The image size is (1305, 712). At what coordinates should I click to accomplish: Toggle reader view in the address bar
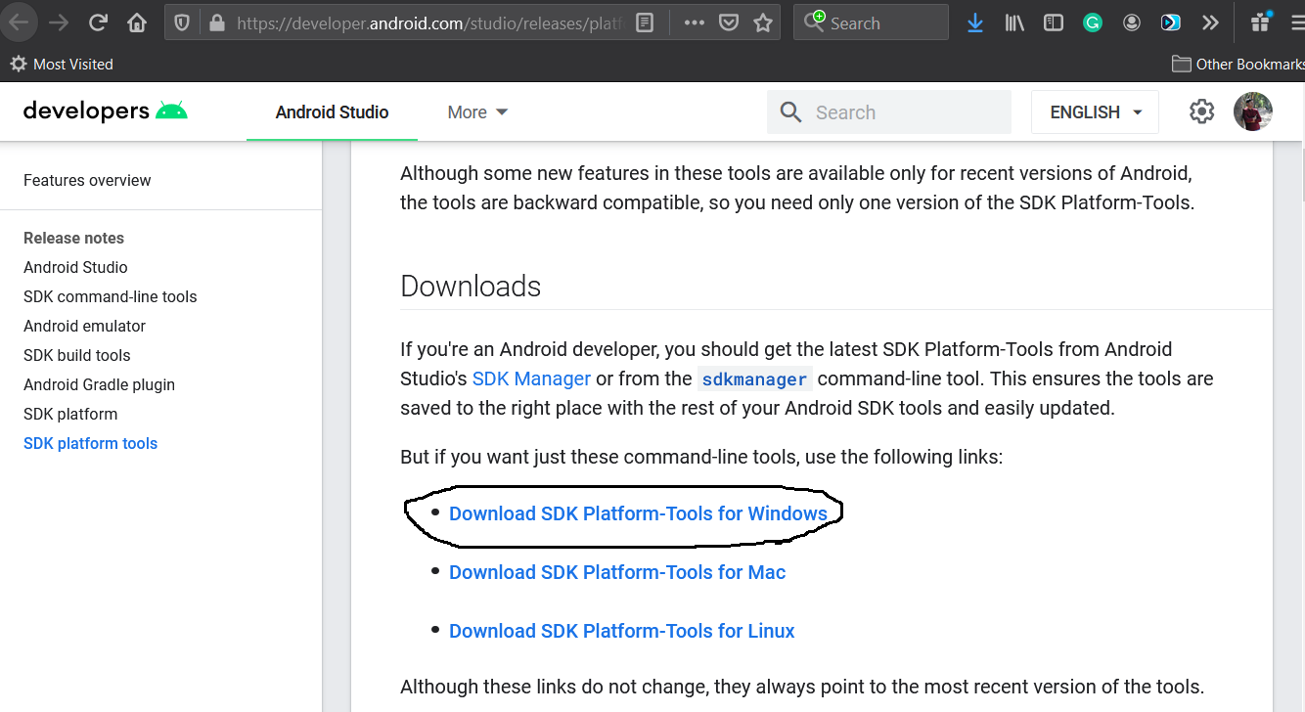tap(645, 22)
